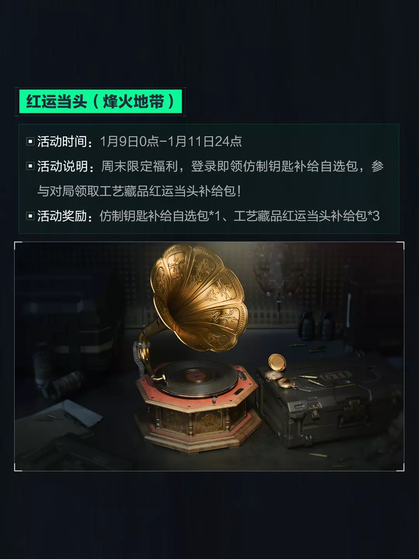Click the 活动奖励 label
419x559 pixels.
pyautogui.click(x=62, y=216)
